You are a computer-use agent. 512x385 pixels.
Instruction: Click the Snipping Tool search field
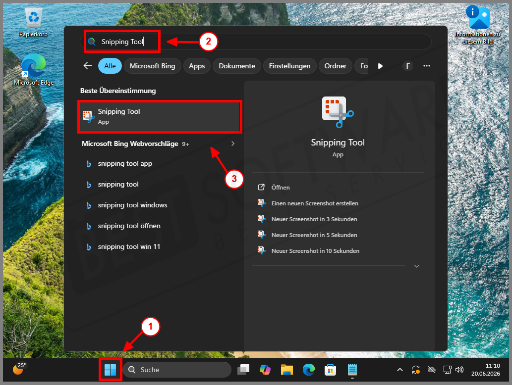point(256,42)
